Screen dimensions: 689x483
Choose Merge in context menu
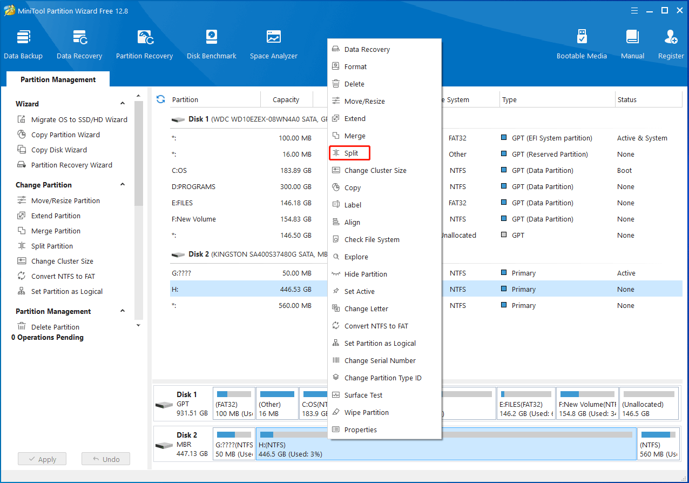384,136
